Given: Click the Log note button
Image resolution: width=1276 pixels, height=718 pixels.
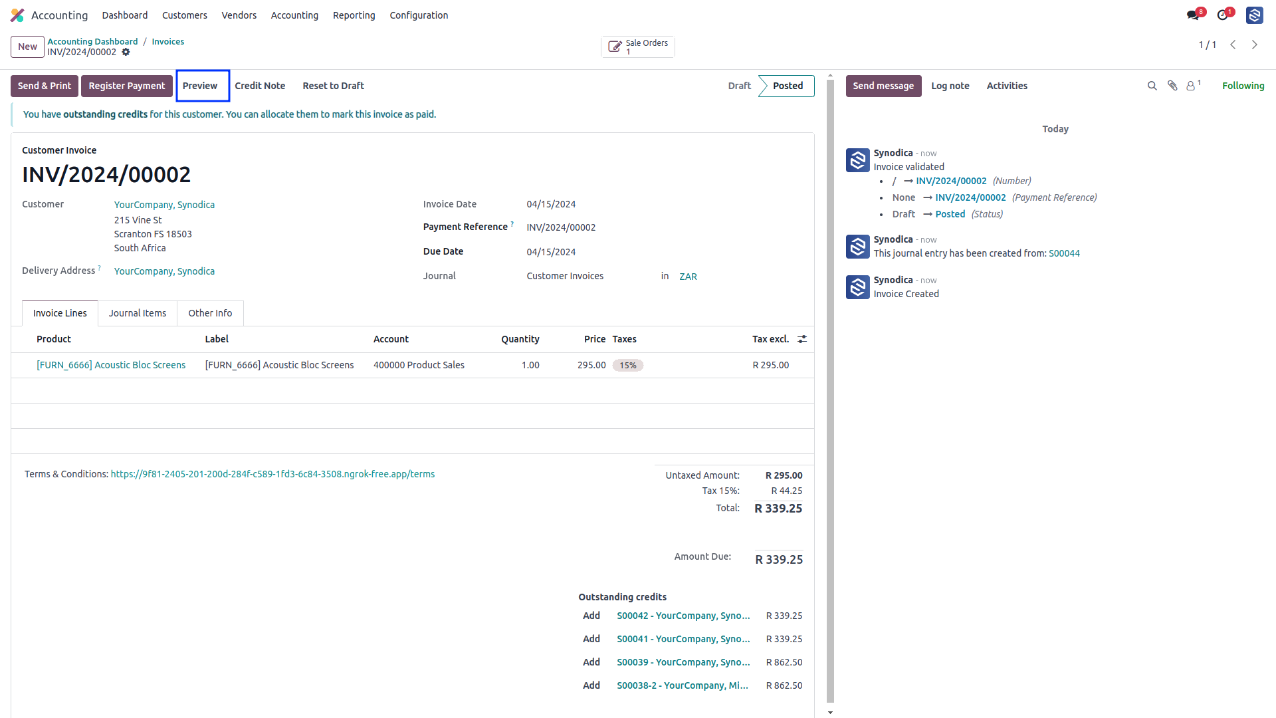Looking at the screenshot, I should (x=950, y=86).
